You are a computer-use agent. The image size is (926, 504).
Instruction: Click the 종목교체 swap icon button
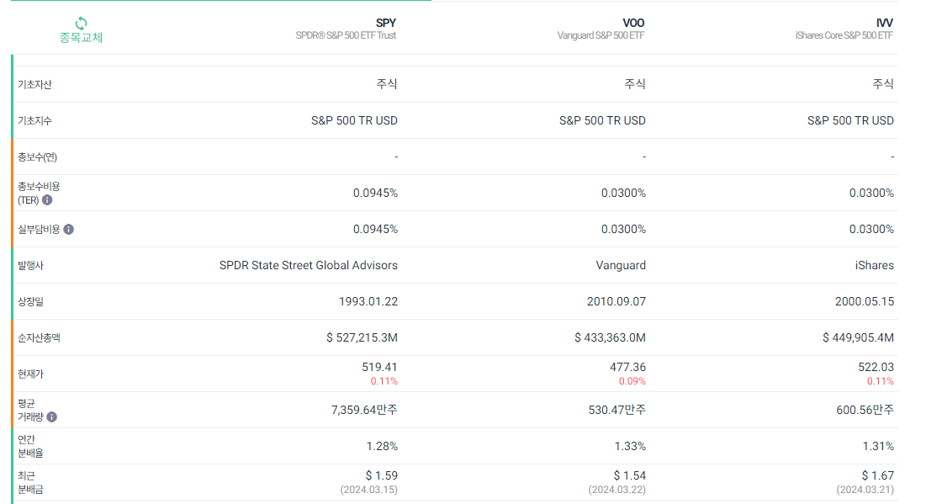tap(81, 30)
